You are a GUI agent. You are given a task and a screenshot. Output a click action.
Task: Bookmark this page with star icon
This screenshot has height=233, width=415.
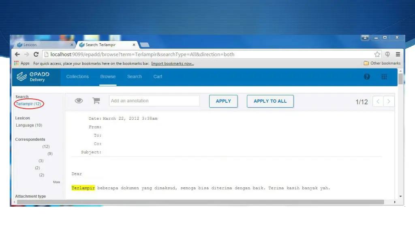377,54
